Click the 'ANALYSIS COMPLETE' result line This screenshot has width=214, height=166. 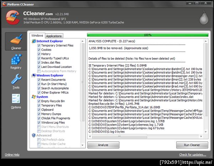(112, 41)
